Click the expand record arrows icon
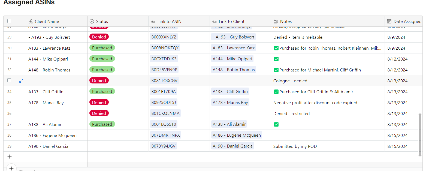 point(21,81)
